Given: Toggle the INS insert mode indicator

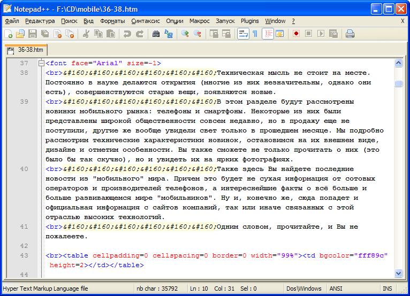Looking at the screenshot, I should click(388, 289).
